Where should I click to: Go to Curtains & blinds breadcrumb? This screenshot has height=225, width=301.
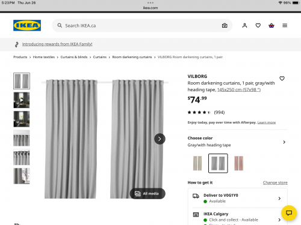(74, 57)
